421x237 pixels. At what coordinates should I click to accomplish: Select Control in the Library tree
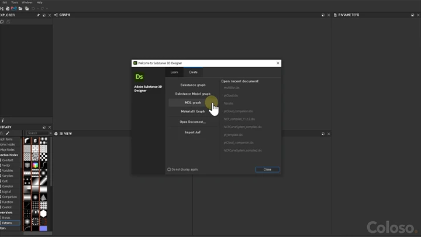[x=6, y=207]
